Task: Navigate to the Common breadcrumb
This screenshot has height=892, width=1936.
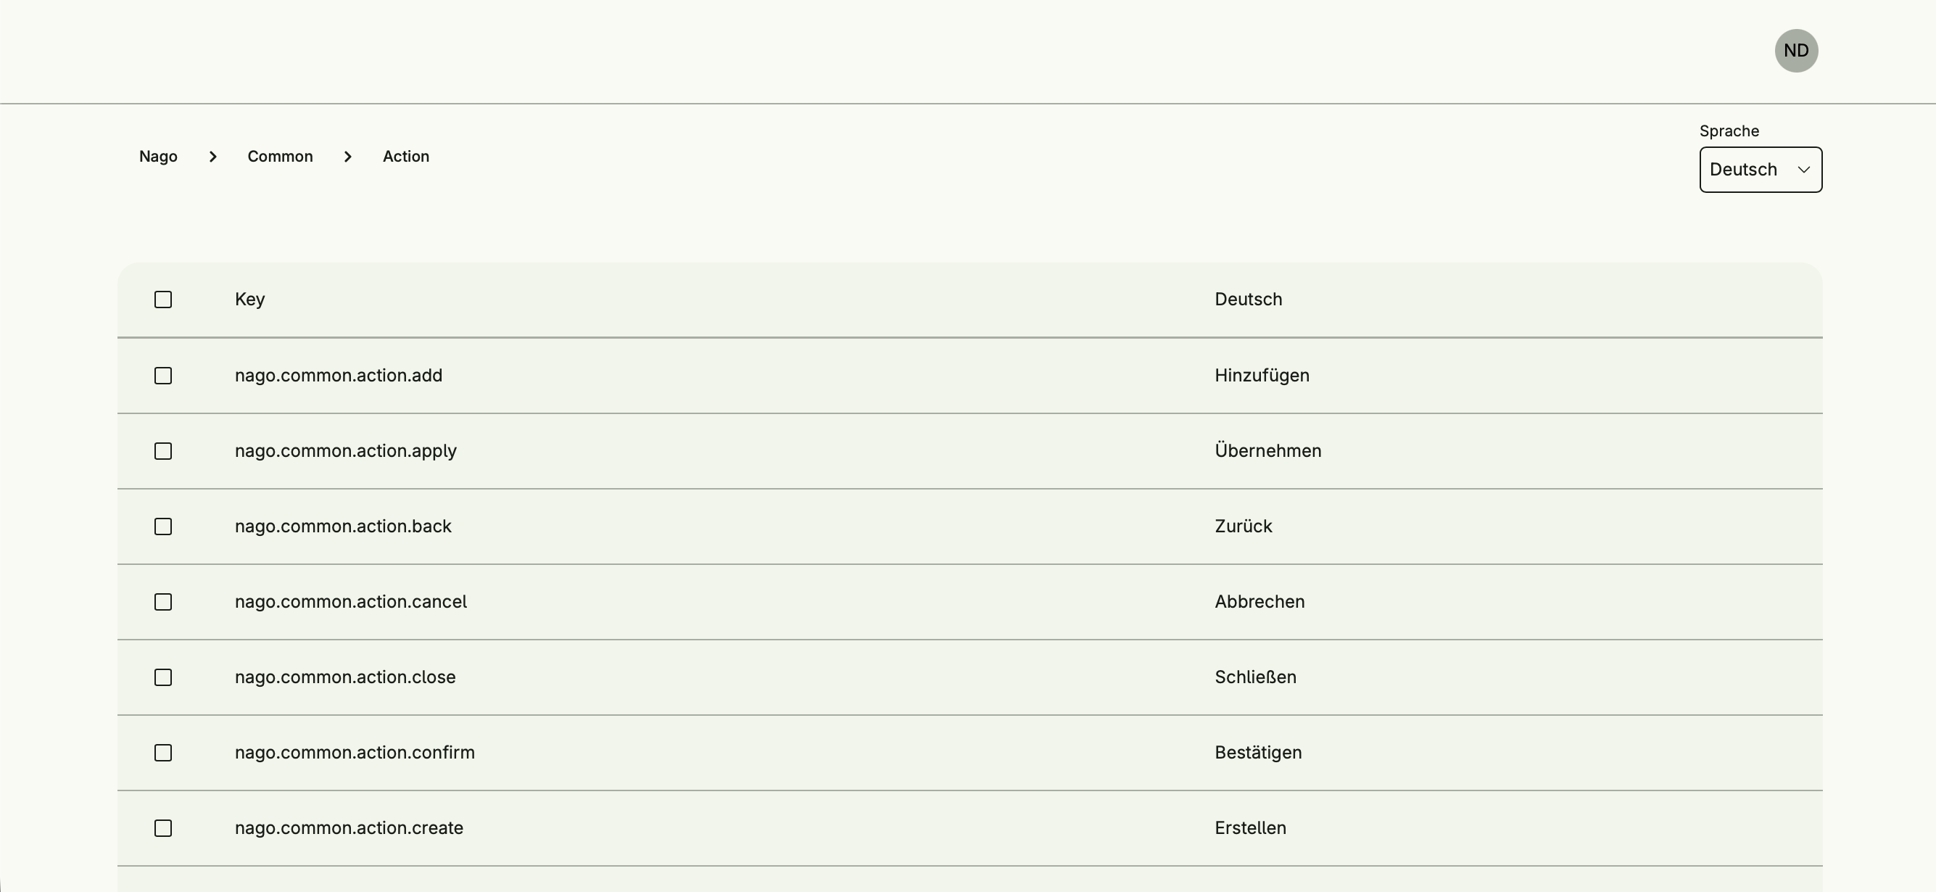Action: coord(280,157)
